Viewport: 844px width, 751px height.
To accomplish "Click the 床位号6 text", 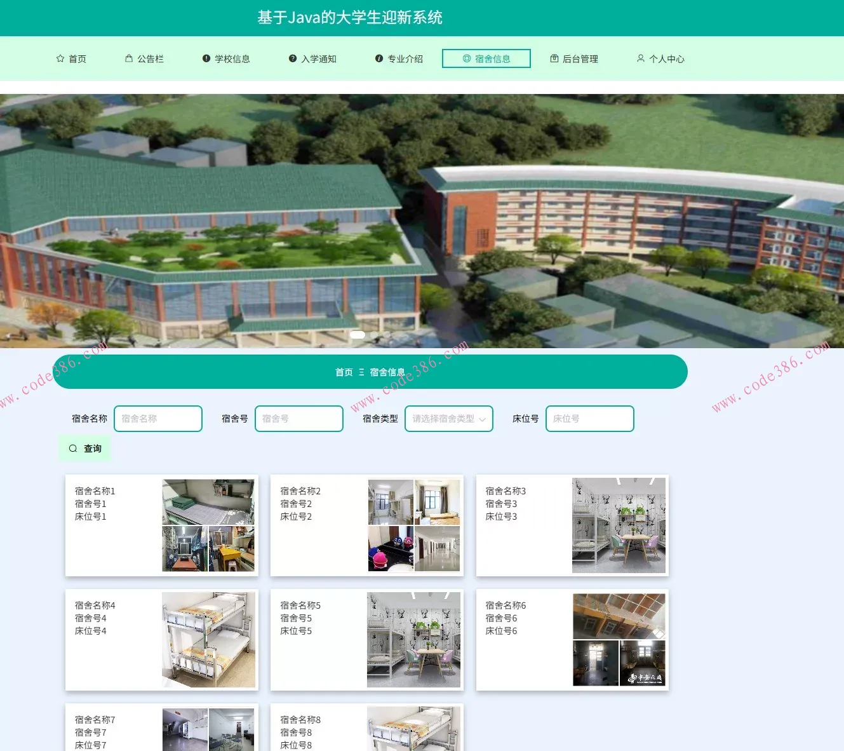I will [501, 631].
